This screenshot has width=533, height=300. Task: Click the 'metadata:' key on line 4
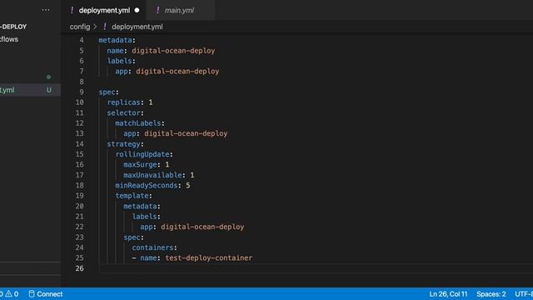117,40
